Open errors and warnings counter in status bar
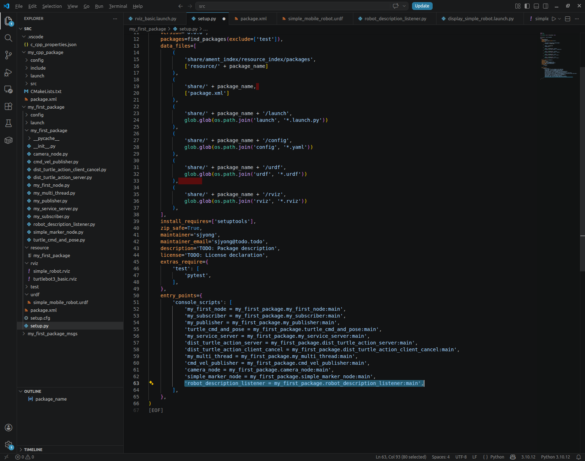 tap(25, 457)
